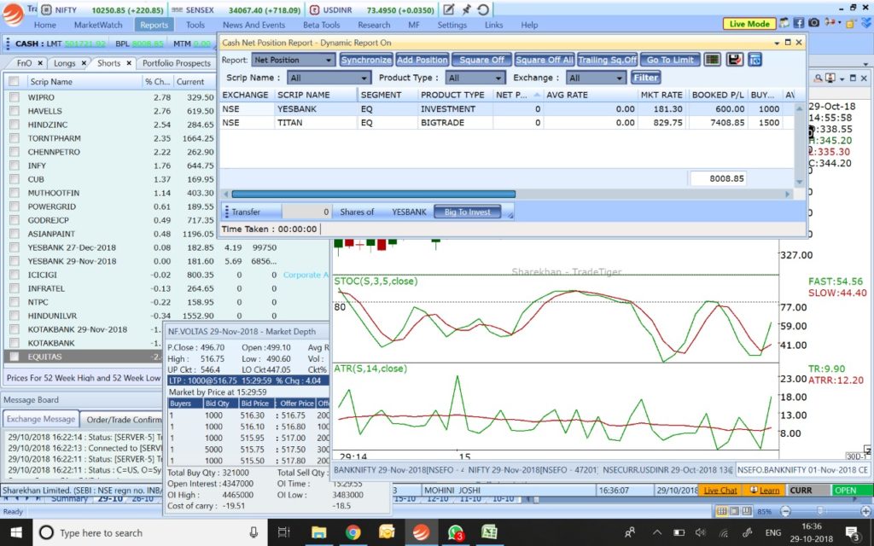874x546 pixels.
Task: Click the Synchronize button
Action: (x=366, y=60)
